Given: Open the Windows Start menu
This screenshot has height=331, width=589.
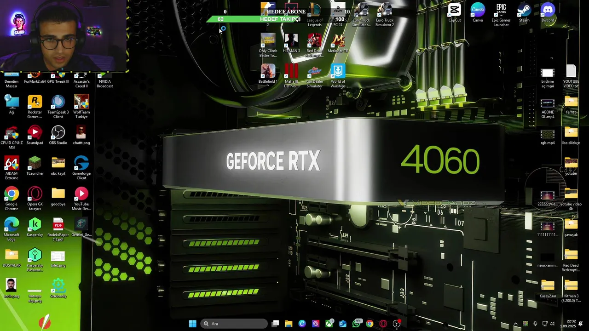Looking at the screenshot, I should 192,324.
